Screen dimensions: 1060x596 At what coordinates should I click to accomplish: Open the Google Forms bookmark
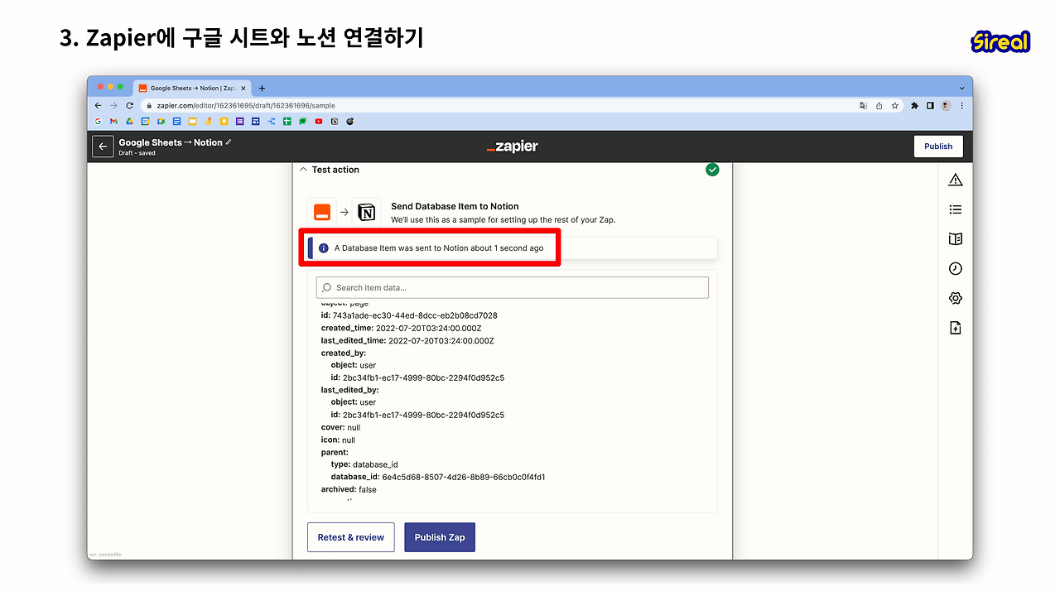pyautogui.click(x=239, y=122)
